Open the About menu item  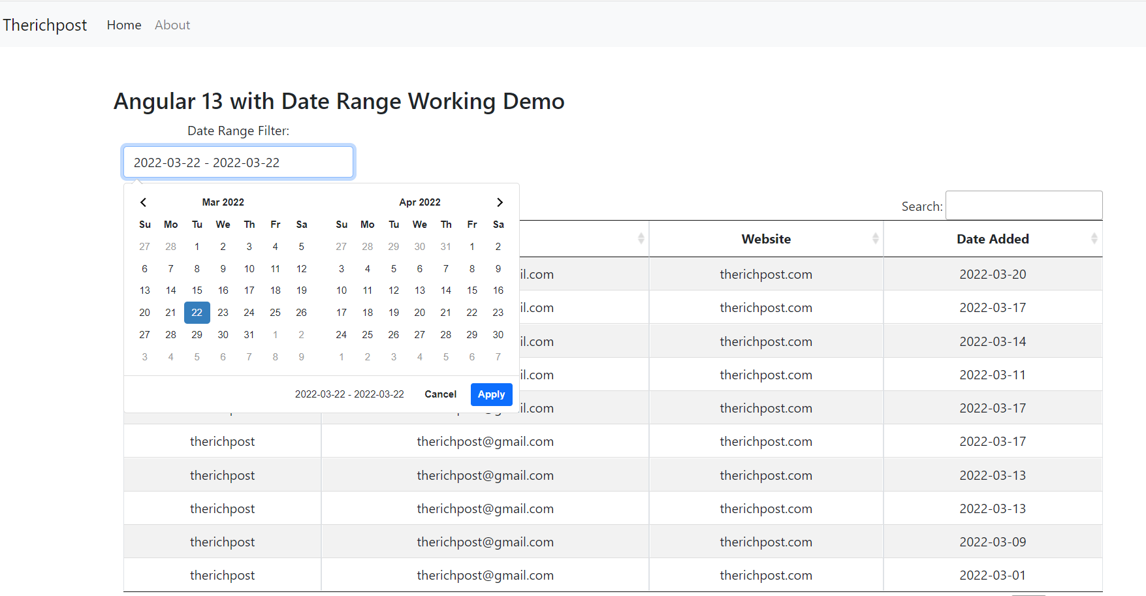pyautogui.click(x=172, y=25)
